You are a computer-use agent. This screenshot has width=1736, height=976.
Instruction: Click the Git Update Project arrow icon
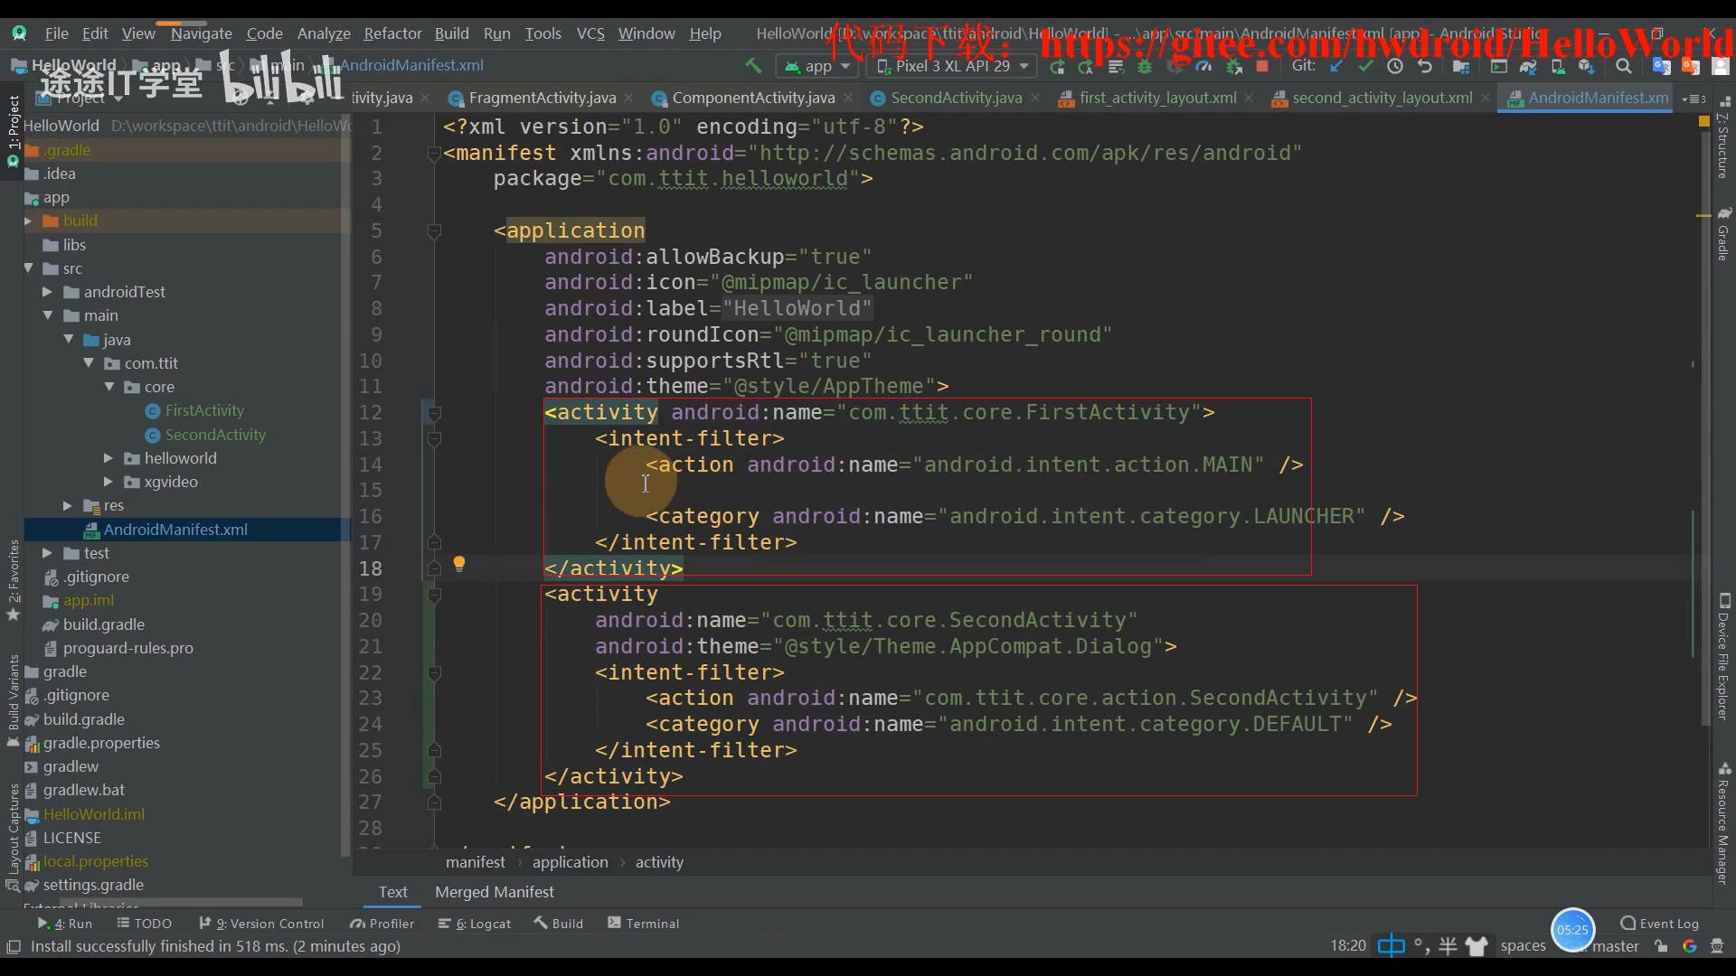tap(1336, 66)
